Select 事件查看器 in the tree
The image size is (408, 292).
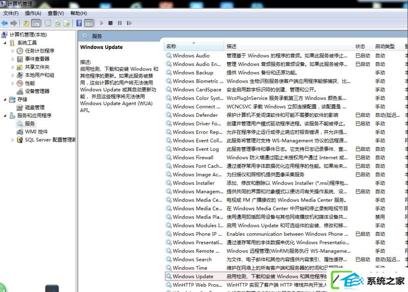37,59
